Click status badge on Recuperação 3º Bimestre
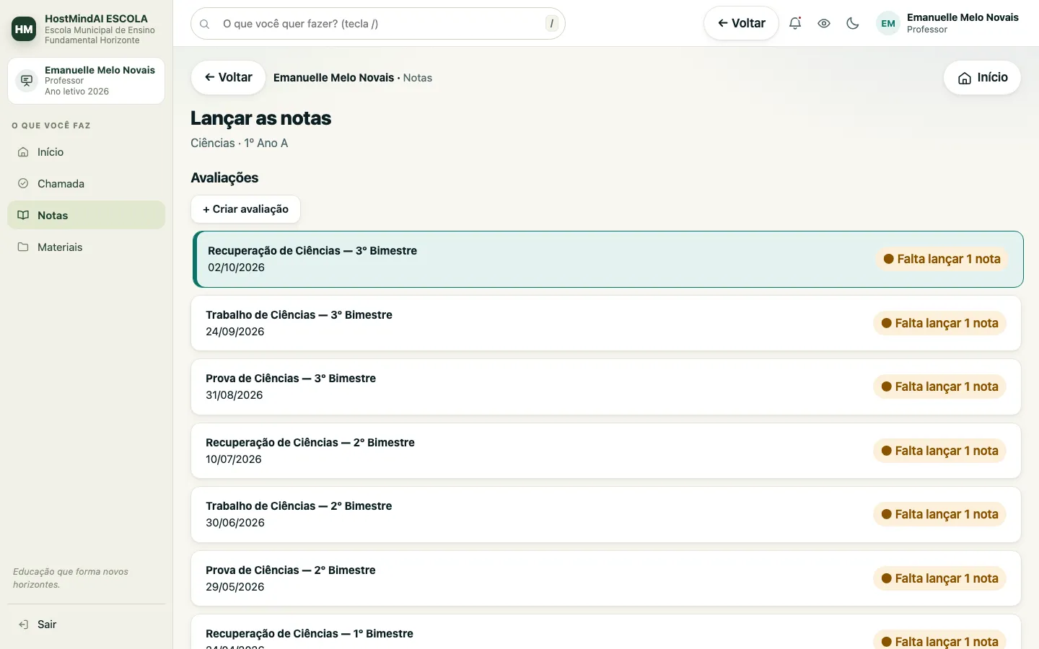Image resolution: width=1039 pixels, height=649 pixels. click(x=942, y=259)
